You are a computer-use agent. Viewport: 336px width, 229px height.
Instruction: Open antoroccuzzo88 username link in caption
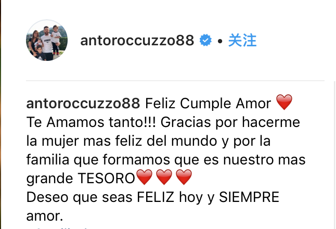coord(83,104)
